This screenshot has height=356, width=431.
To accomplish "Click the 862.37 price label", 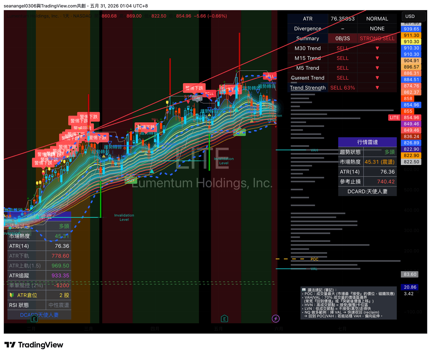I will coord(411,92).
